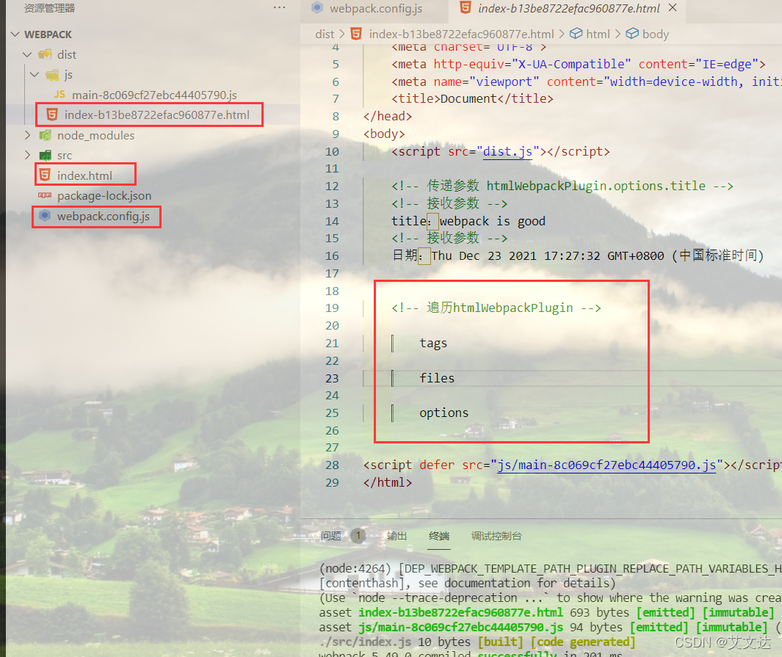This screenshot has height=657, width=782.
Task: Select index-b13be8722efac960877e.html editor tab
Action: click(568, 9)
